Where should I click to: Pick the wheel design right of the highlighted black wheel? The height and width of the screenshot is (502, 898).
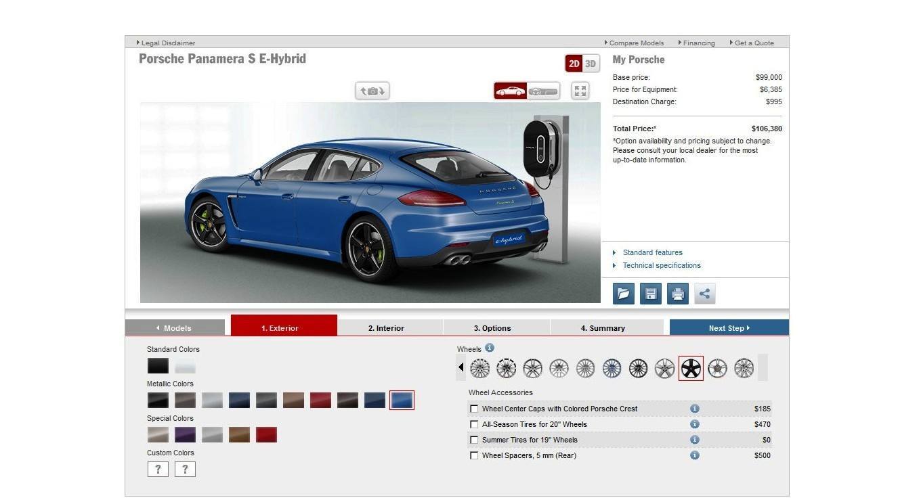click(717, 368)
